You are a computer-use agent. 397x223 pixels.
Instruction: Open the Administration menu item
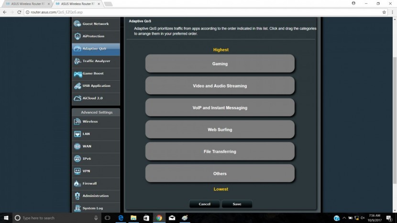coord(95,196)
